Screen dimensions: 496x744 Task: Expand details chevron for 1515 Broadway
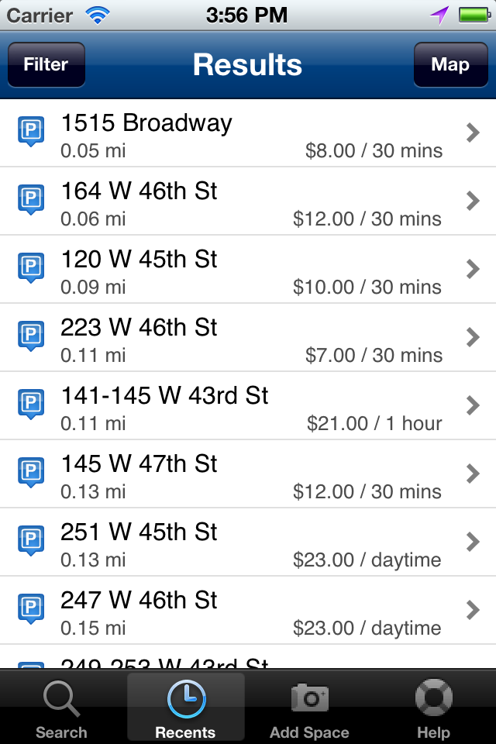point(472,133)
